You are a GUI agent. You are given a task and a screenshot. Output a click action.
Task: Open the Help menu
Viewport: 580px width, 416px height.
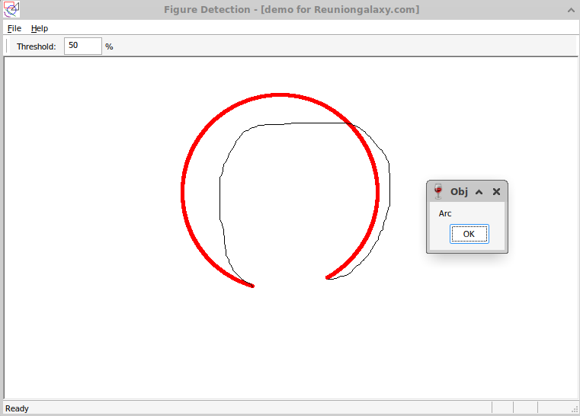(40, 28)
